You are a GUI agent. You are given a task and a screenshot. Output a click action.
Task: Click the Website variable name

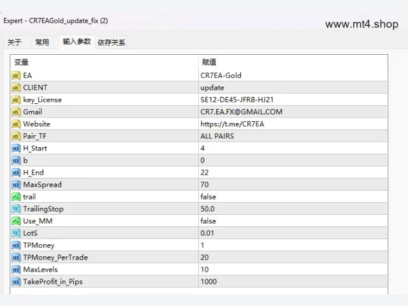37,124
